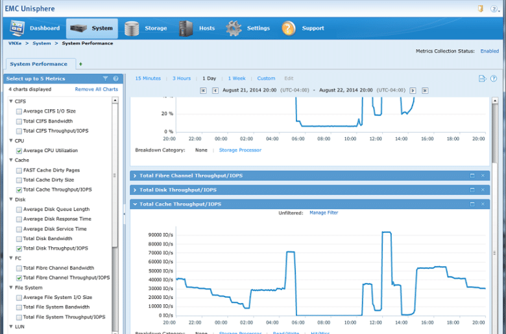Go to next time range

click(x=413, y=91)
